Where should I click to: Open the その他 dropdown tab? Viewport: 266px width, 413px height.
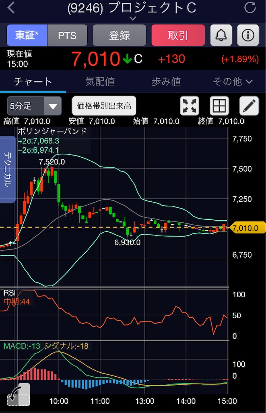(x=232, y=81)
